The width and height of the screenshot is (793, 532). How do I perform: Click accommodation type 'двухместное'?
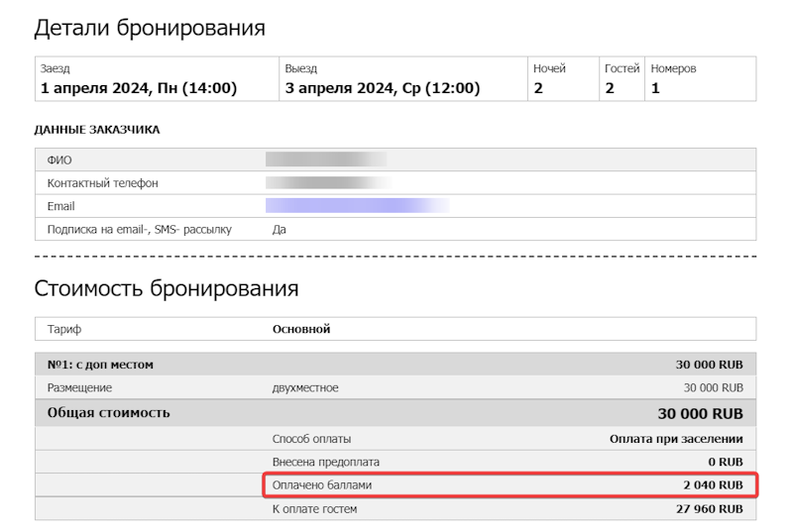[x=305, y=388]
